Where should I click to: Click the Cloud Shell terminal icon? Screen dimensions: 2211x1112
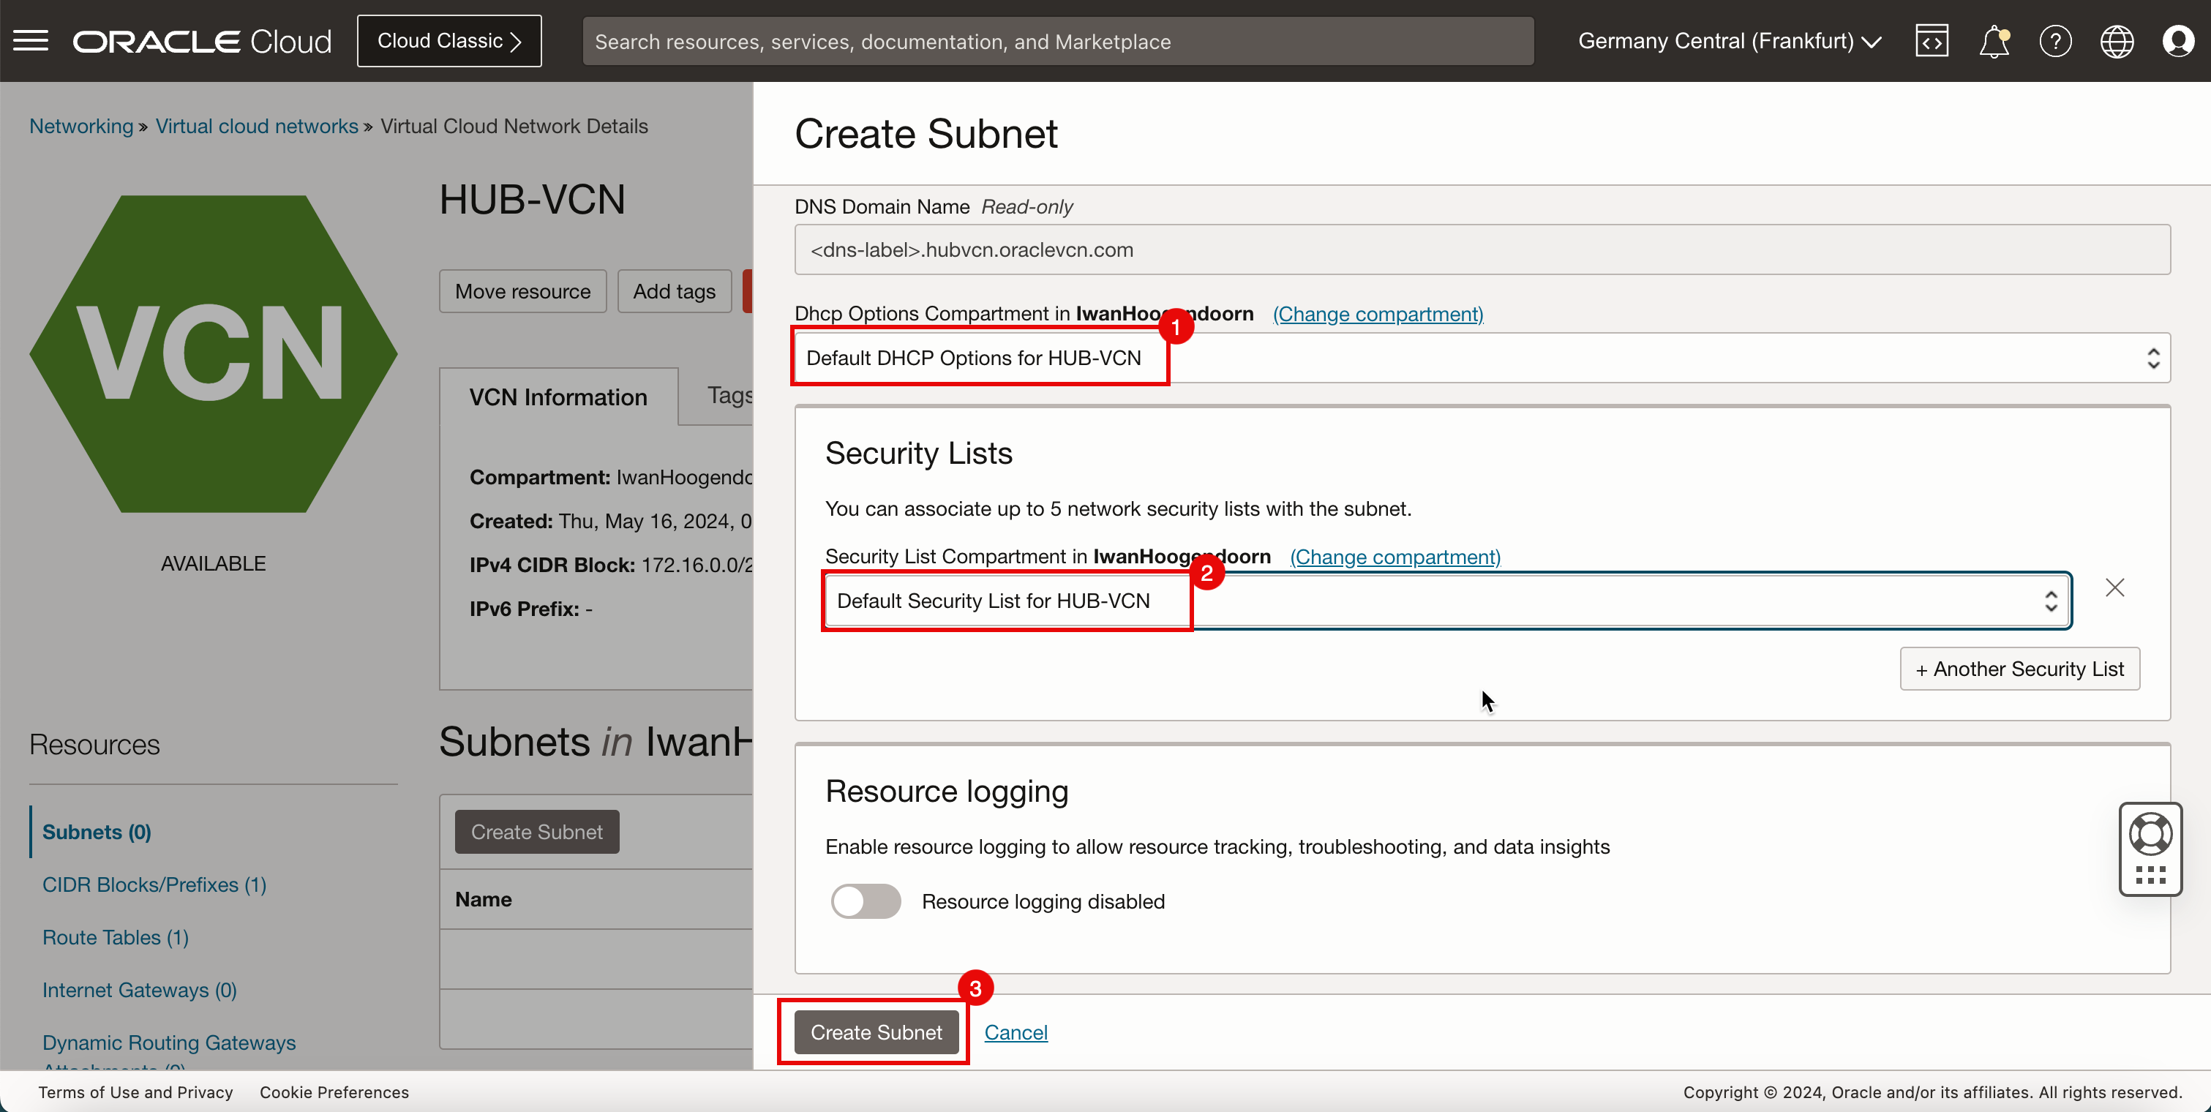click(1932, 41)
